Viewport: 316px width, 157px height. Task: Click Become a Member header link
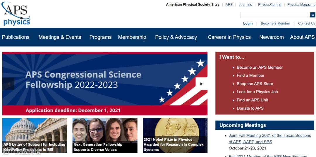coord(275,24)
